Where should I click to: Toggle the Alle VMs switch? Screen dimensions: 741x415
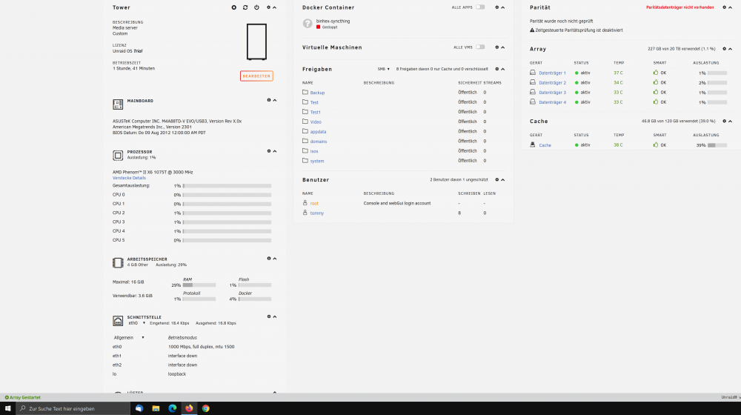tap(480, 47)
